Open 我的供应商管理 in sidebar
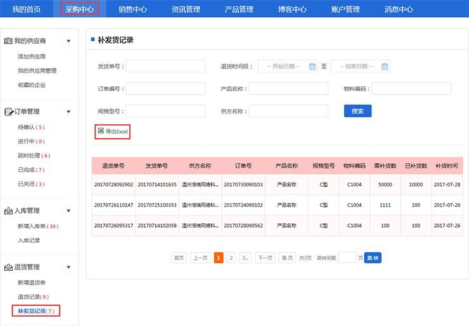The image size is (469, 326). (x=37, y=70)
